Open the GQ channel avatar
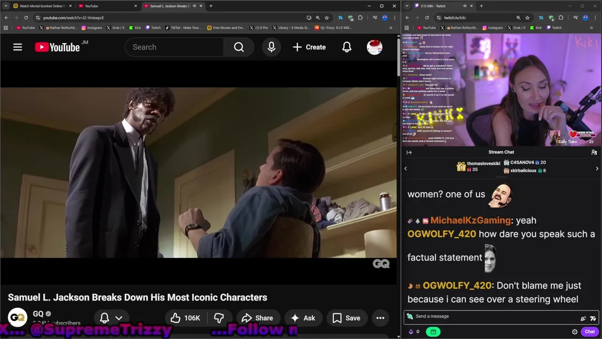Image resolution: width=602 pixels, height=339 pixels. 17,318
